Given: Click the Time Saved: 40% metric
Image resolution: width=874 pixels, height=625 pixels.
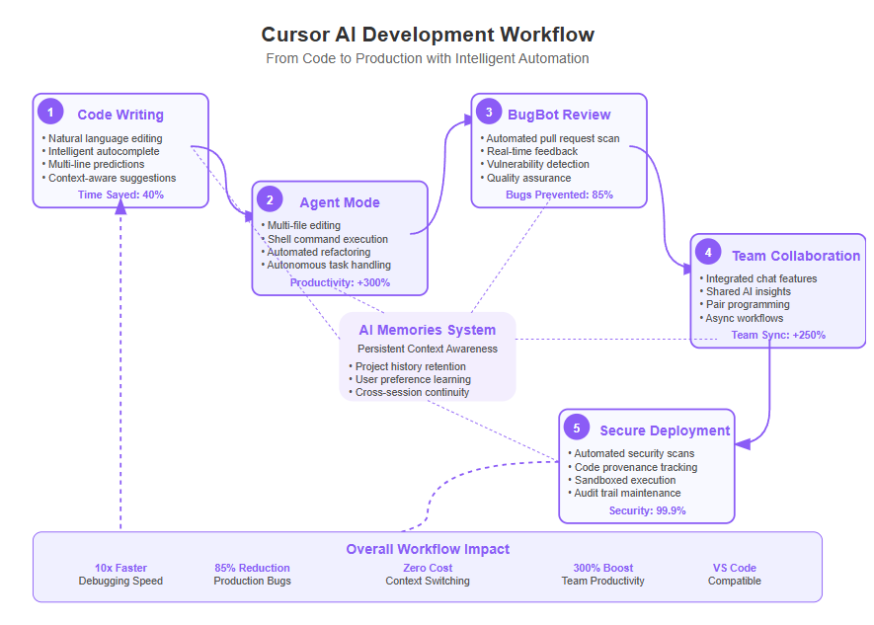Looking at the screenshot, I should [120, 195].
